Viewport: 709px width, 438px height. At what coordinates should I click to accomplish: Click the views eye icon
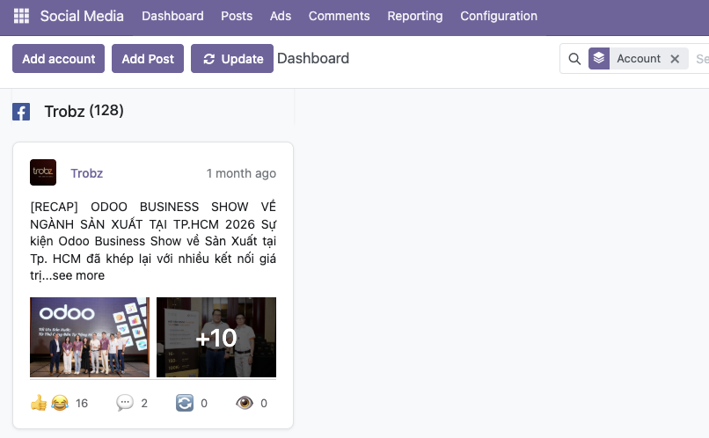245,402
